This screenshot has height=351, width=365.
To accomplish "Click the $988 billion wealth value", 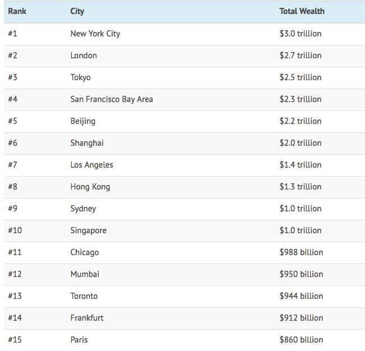I will (301, 252).
